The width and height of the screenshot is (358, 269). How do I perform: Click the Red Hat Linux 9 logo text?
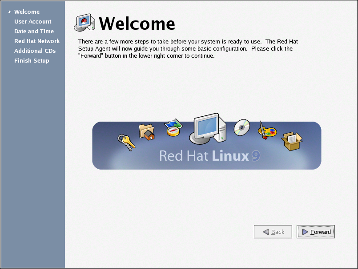pyautogui.click(x=209, y=156)
